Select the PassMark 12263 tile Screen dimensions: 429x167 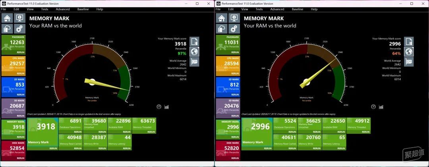[x=14, y=44]
